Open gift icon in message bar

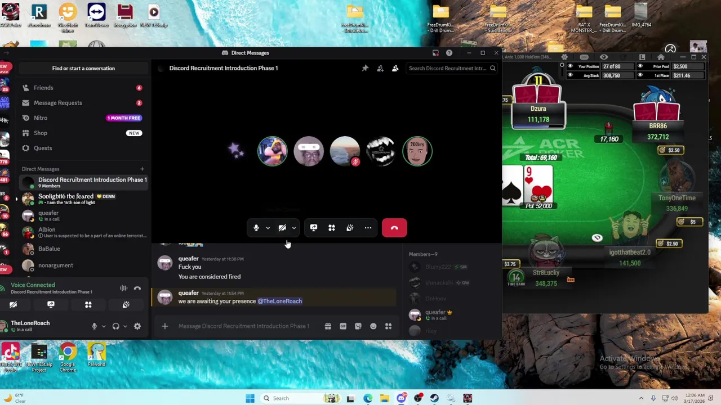(x=328, y=326)
